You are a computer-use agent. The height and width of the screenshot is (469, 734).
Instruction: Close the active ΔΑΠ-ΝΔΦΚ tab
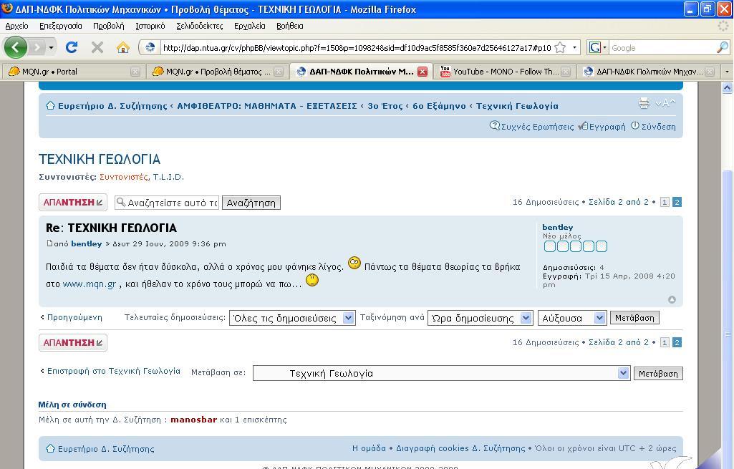(422, 72)
